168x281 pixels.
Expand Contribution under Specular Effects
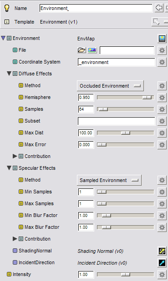point(15,239)
